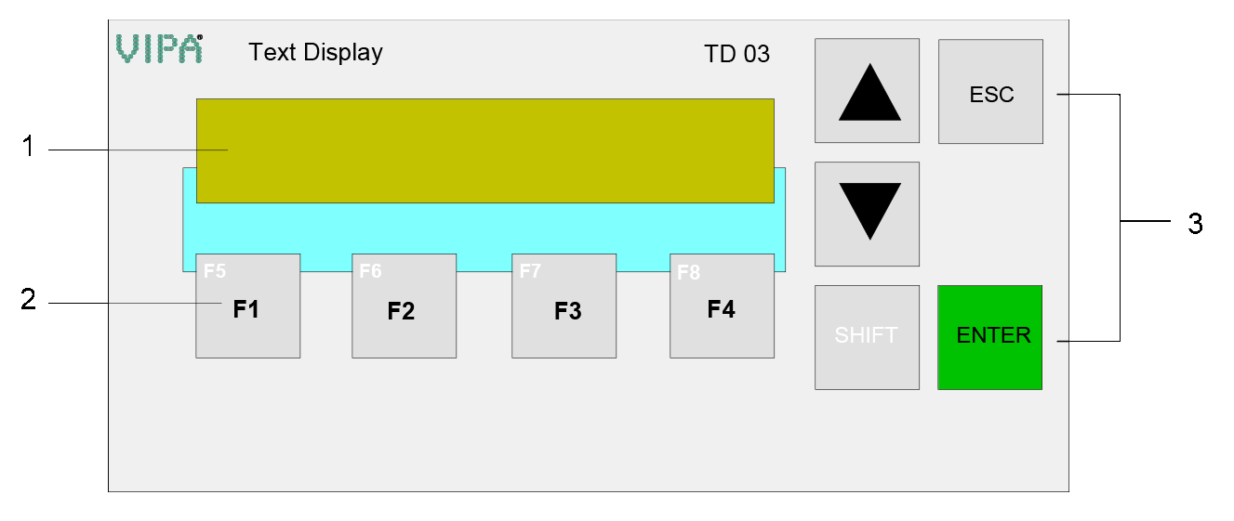Click callout number 3 on right

1195,223
